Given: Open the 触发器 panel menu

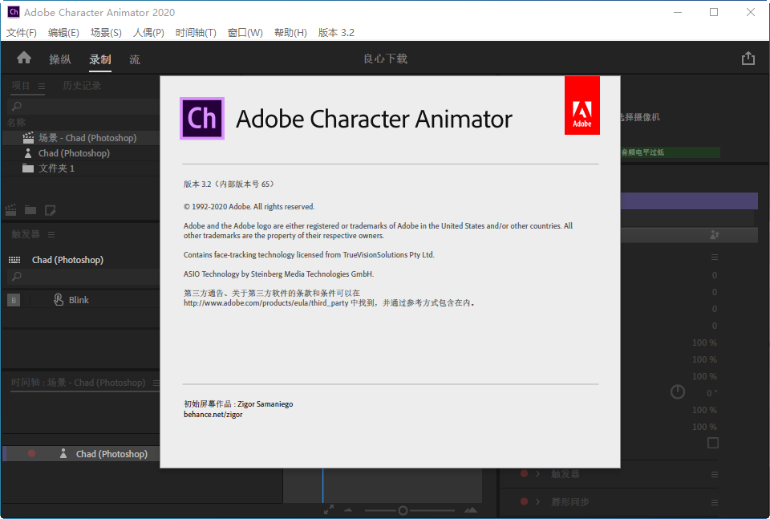Looking at the screenshot, I should click(x=51, y=234).
